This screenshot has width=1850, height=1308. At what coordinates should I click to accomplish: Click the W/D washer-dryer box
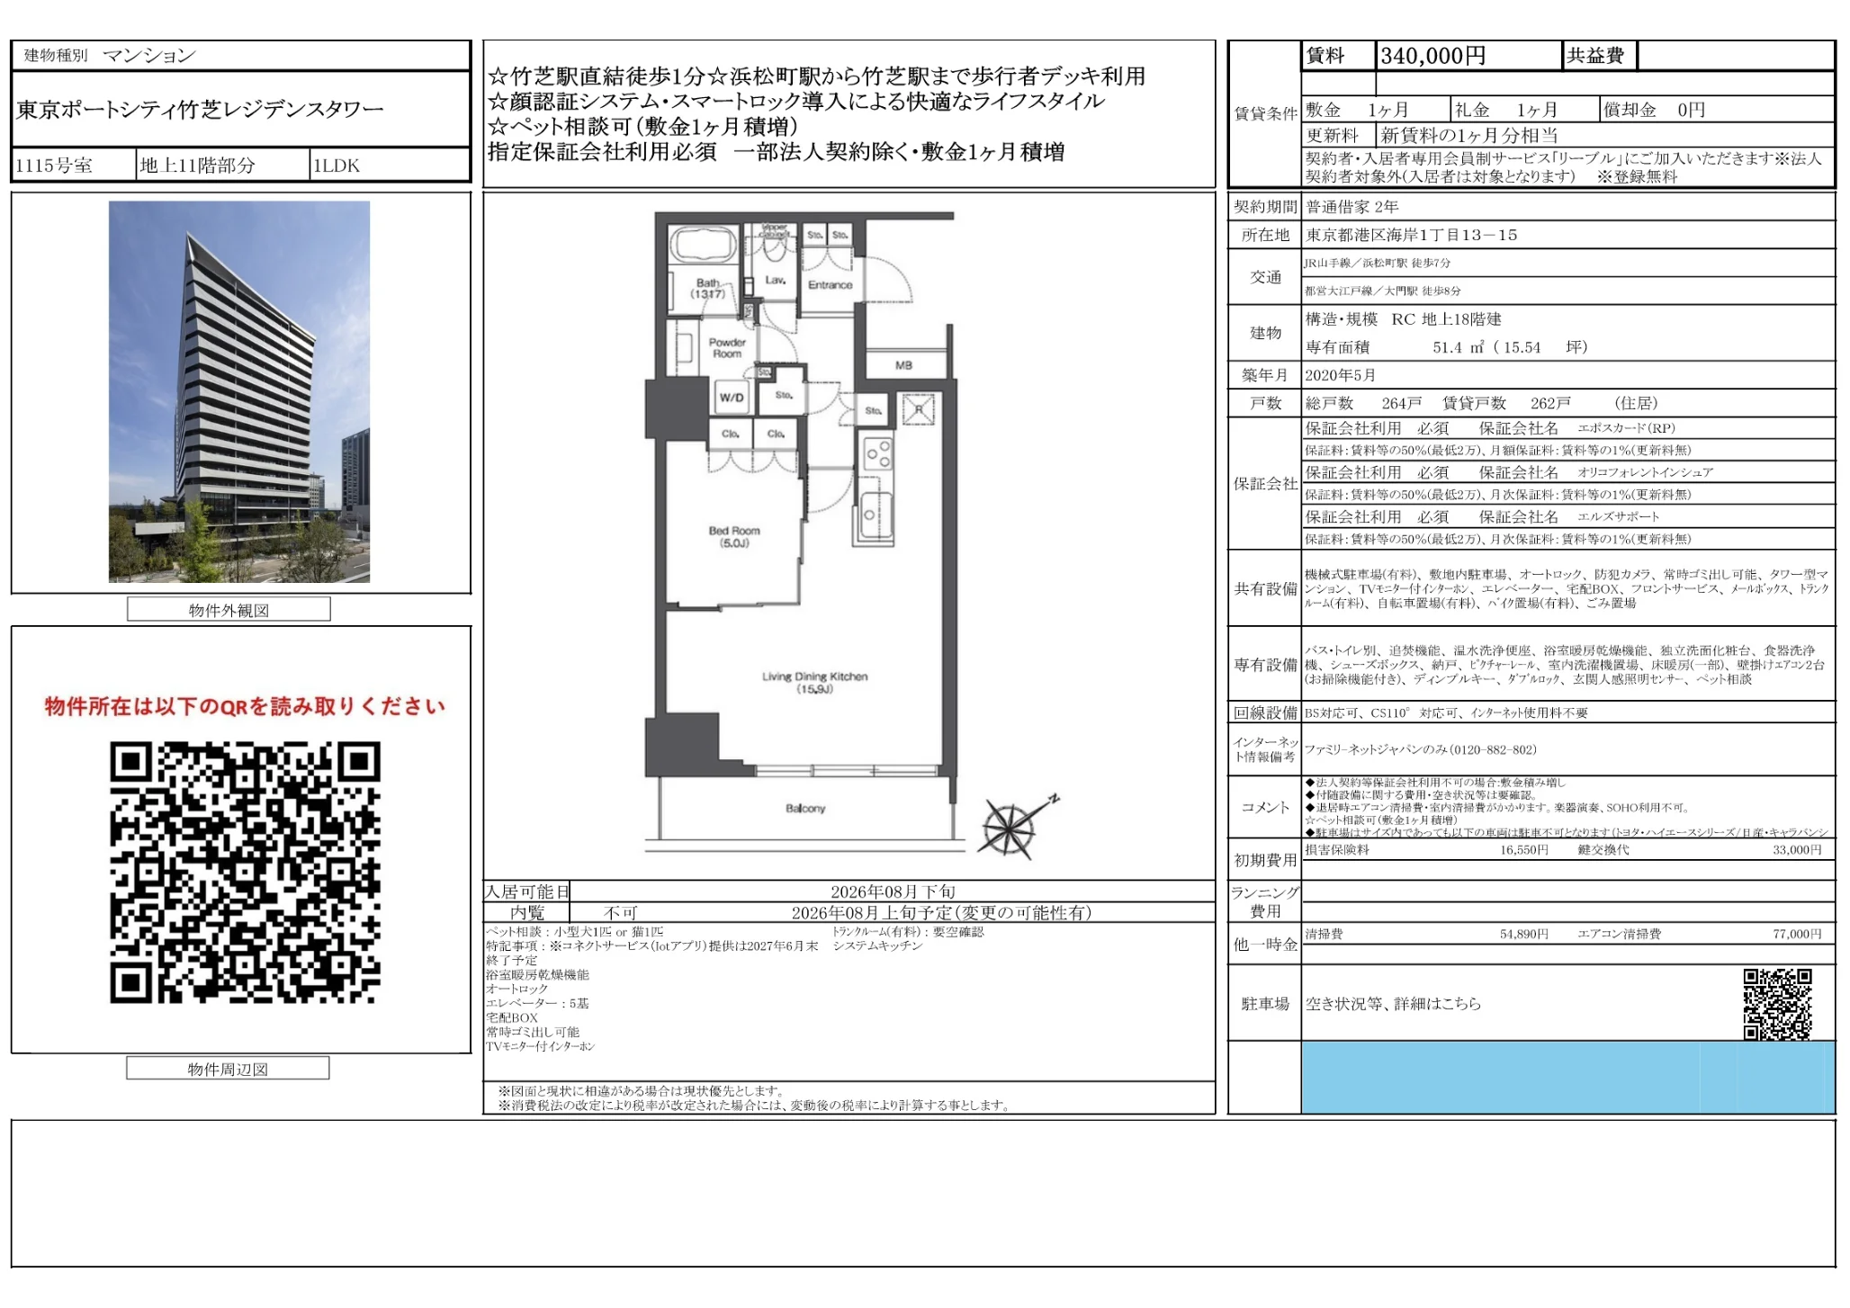(731, 397)
